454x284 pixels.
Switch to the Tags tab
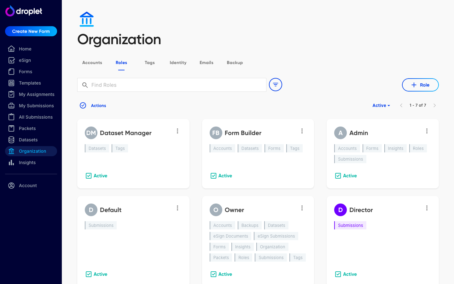click(150, 62)
